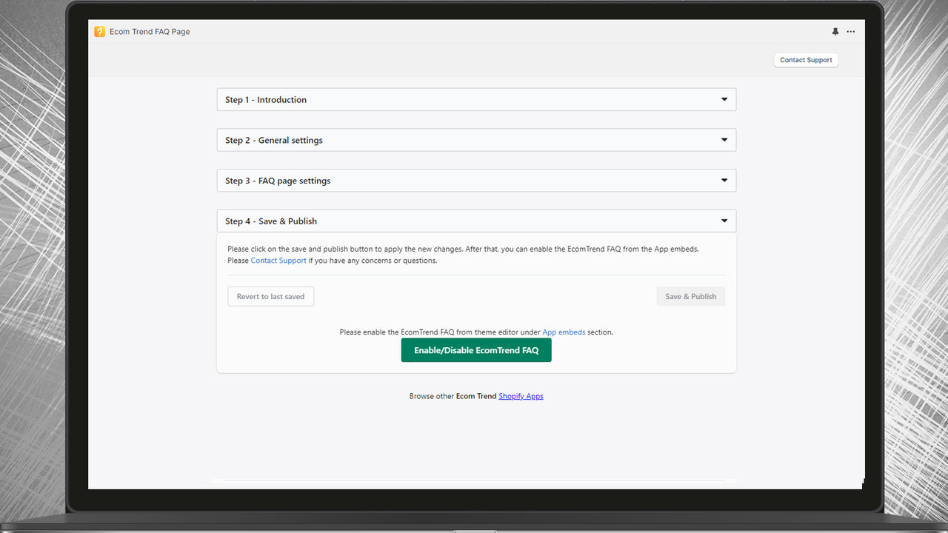Click the Revert to last saved button

tap(270, 295)
